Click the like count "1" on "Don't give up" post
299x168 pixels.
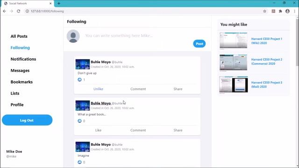click(x=84, y=80)
